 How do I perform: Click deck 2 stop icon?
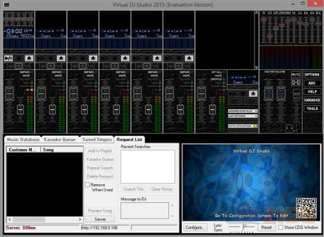[51, 58]
